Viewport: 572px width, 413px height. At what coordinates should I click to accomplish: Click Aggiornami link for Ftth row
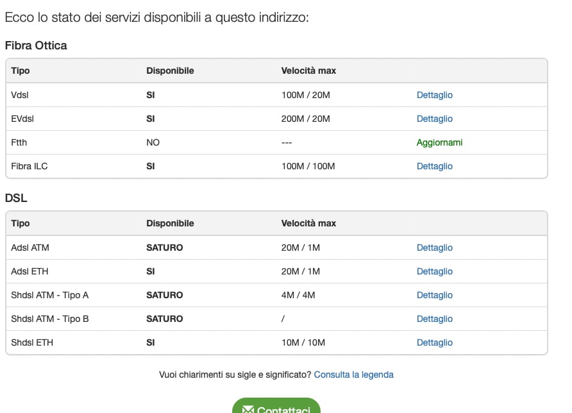(439, 142)
